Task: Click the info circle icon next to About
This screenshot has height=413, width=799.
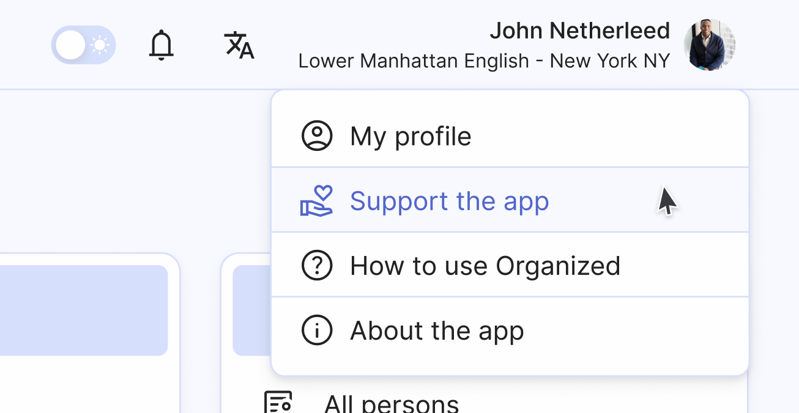Action: [x=317, y=330]
